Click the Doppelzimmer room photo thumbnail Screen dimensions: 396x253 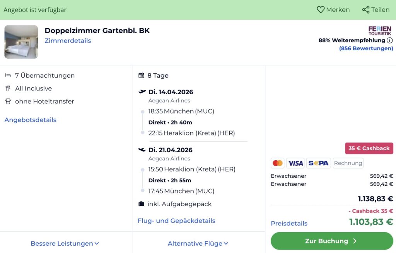pos(21,41)
